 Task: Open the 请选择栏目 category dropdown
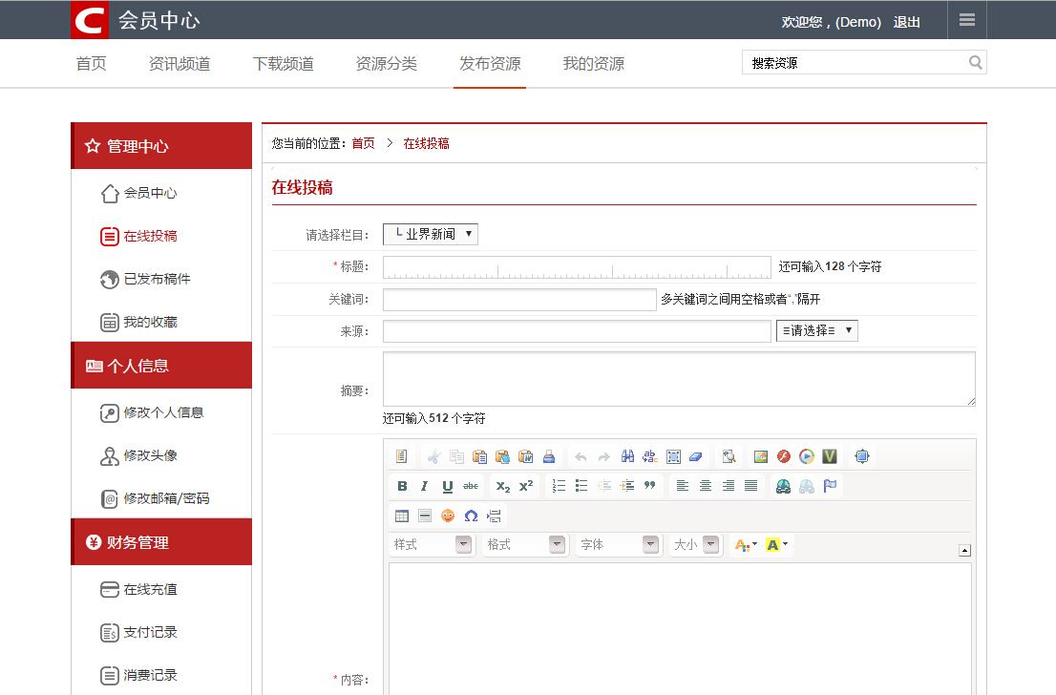(431, 234)
